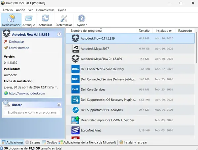Switch to the Aplicaciones tab
The width and height of the screenshot is (198, 150).
[13, 142]
